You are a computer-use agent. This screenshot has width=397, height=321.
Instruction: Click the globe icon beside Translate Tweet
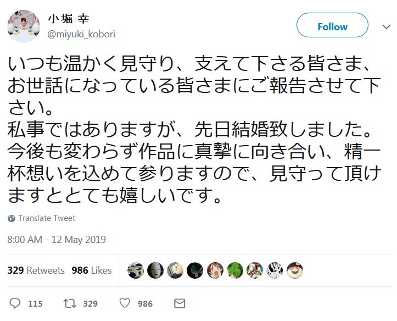[x=12, y=219]
